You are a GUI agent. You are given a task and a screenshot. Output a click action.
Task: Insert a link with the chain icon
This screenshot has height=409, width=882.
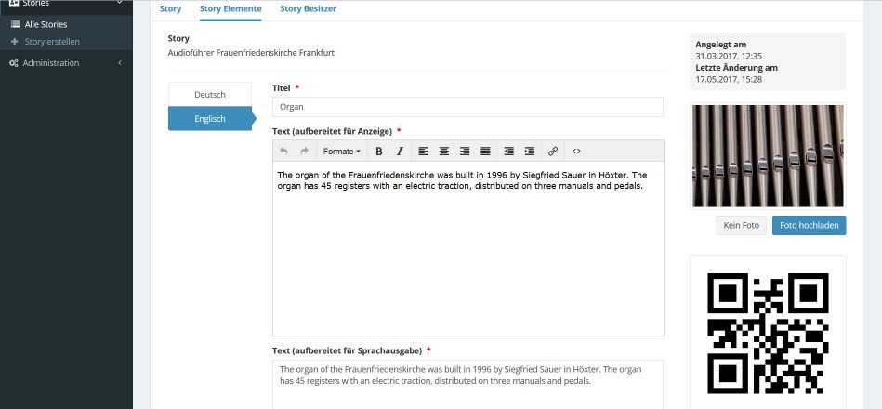pyautogui.click(x=553, y=152)
